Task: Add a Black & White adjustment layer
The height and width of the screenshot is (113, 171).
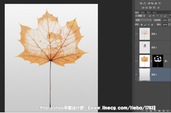Action: coord(148,3)
